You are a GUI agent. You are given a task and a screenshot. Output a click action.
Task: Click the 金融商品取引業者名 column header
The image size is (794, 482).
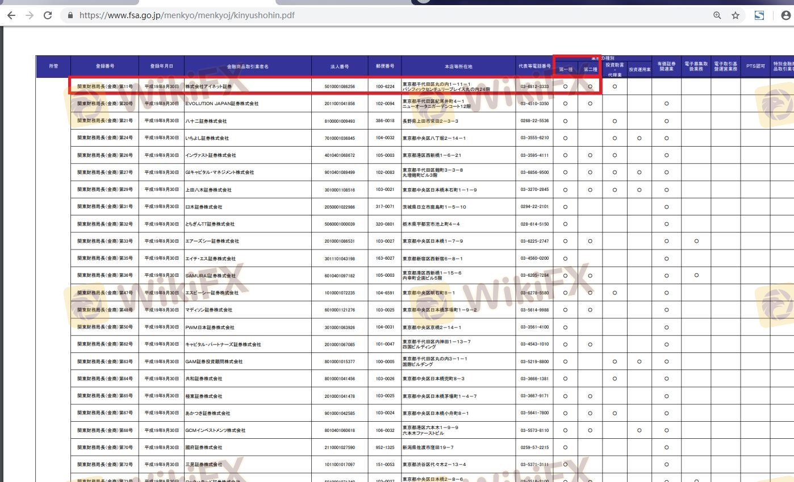(248, 67)
